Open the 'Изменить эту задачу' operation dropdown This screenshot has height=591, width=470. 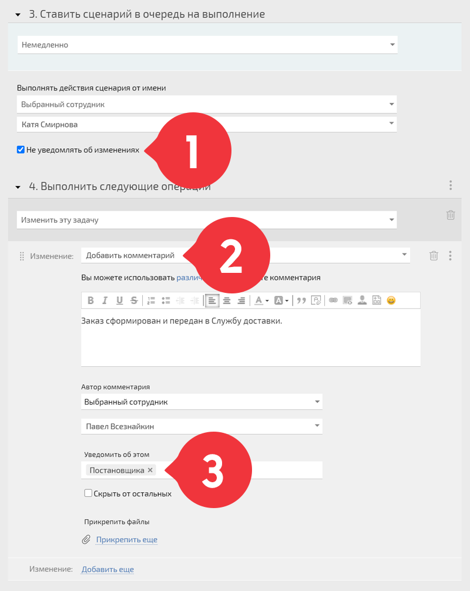[x=207, y=220]
